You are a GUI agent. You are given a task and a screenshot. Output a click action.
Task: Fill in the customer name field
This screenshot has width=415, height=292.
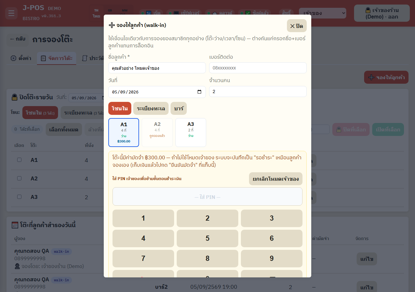pyautogui.click(x=157, y=68)
